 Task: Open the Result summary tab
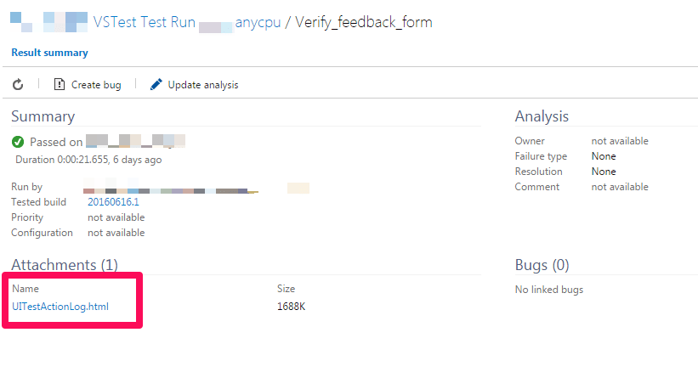click(49, 53)
